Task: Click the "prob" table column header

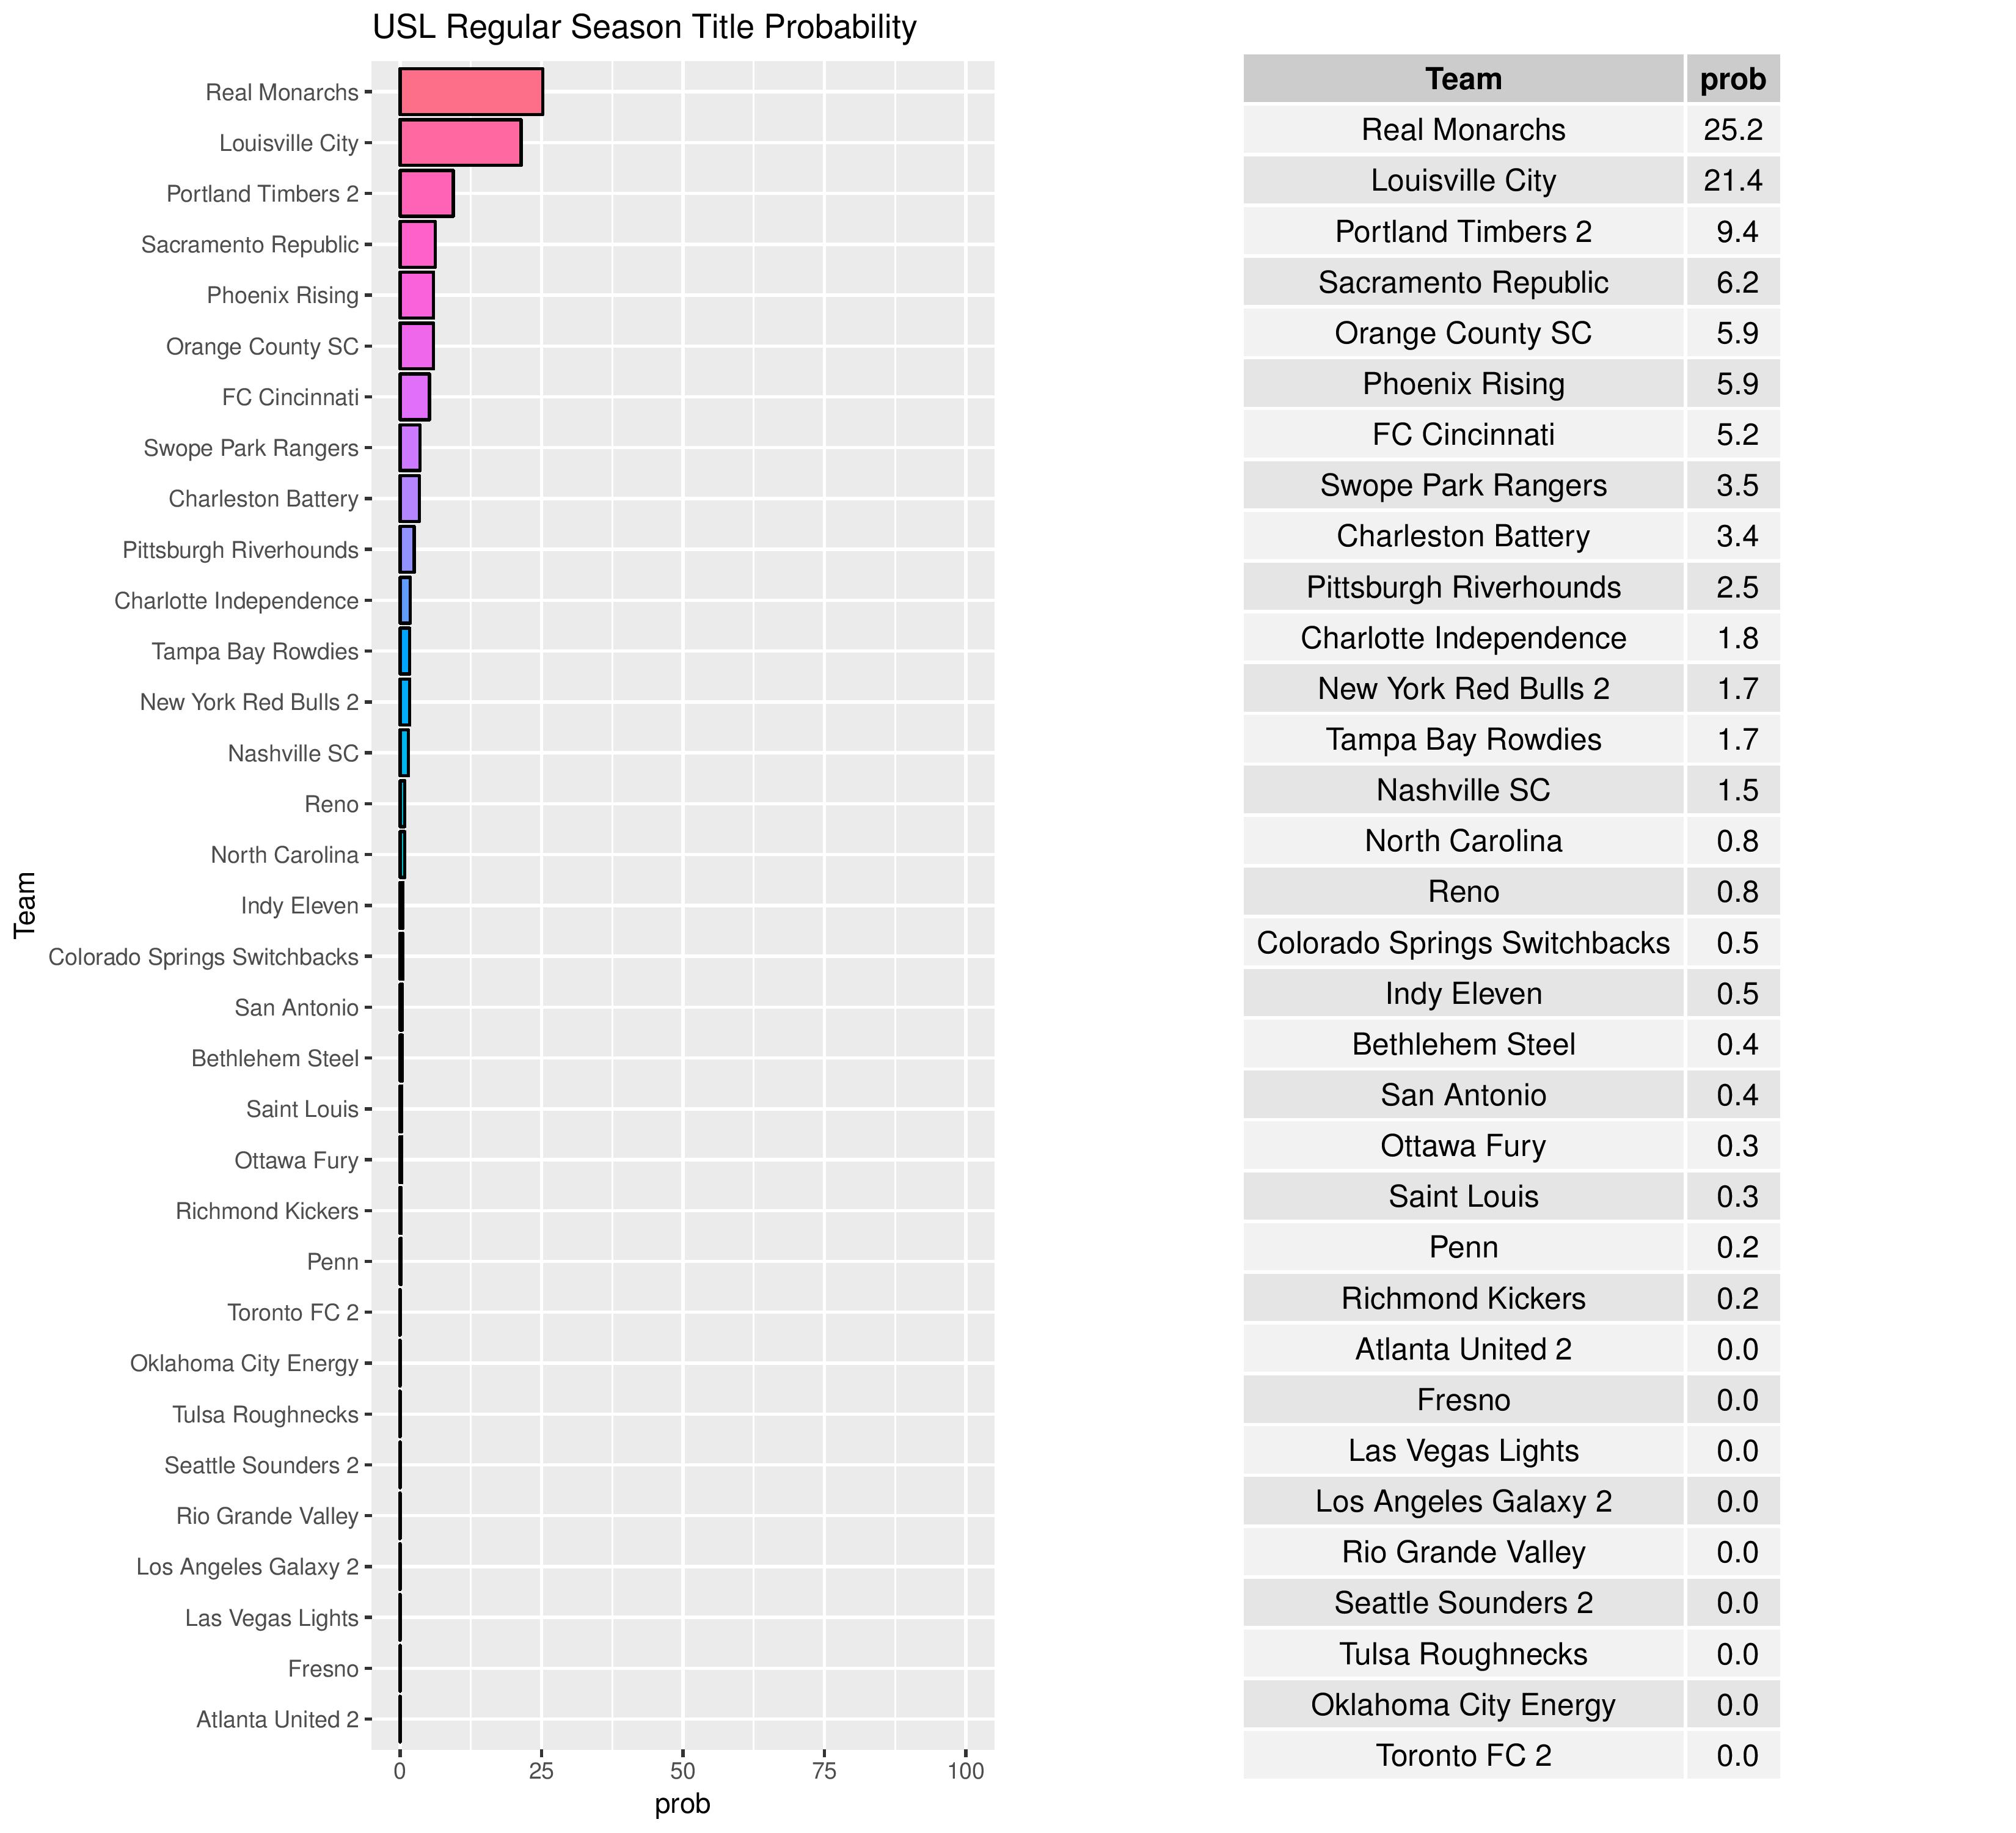Action: (1733, 79)
